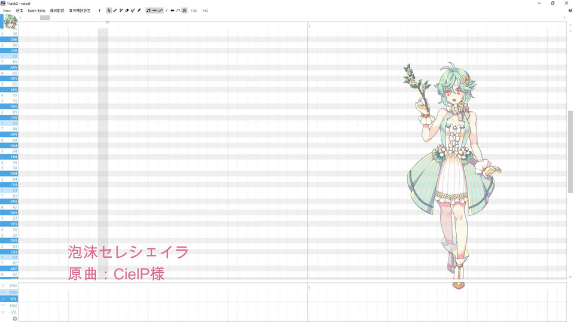574x323 pixels.
Task: Open the View menu
Action: click(x=7, y=11)
